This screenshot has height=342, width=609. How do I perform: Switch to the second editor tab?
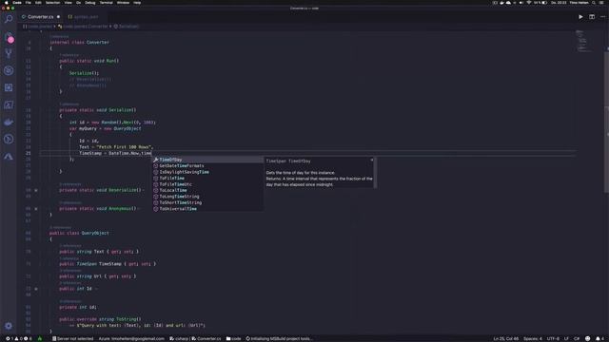coord(86,17)
